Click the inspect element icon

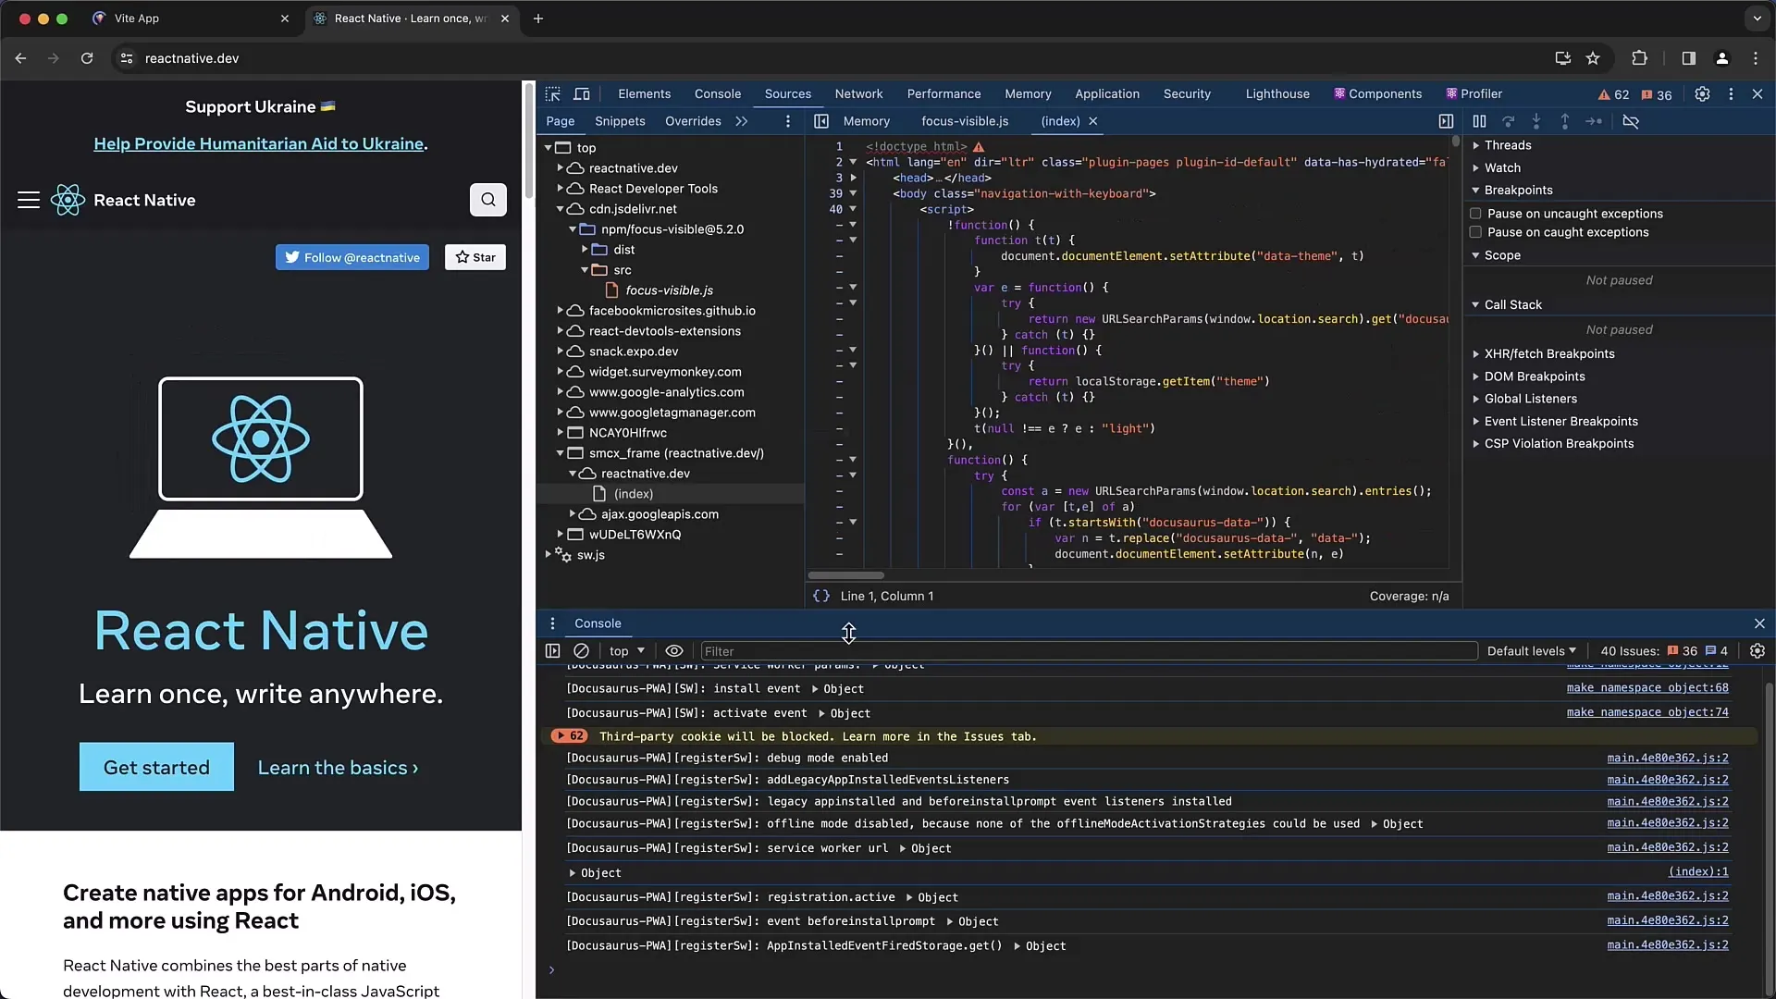[551, 94]
